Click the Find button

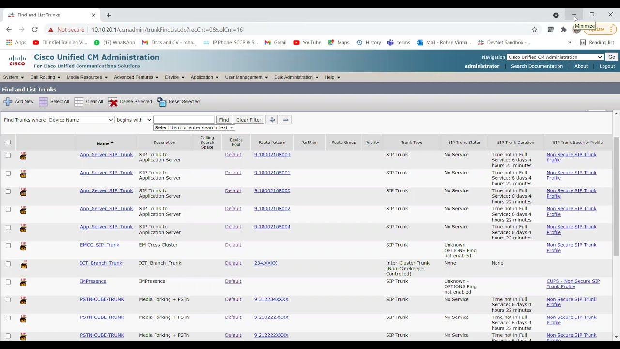[224, 120]
